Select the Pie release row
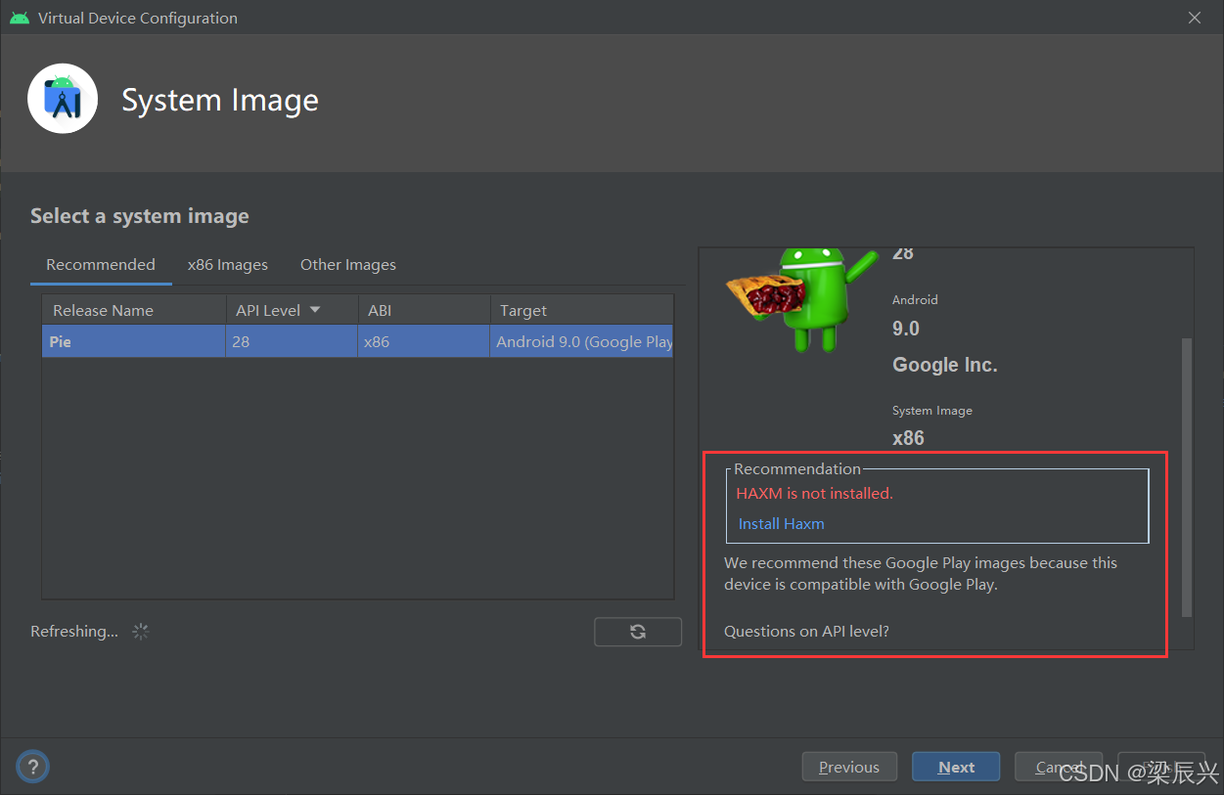 357,341
